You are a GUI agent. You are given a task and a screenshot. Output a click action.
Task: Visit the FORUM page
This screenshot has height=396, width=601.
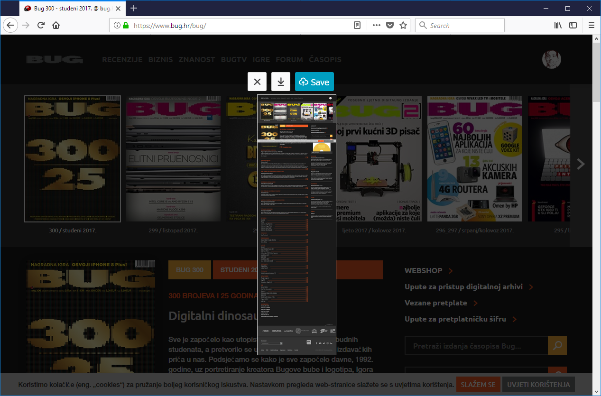289,60
